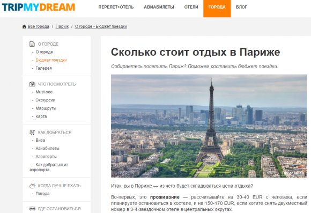311x213 pixels.
Task: Click the ЧТО ПОСМОТРЕТЬ section heading
Action: 57,84
